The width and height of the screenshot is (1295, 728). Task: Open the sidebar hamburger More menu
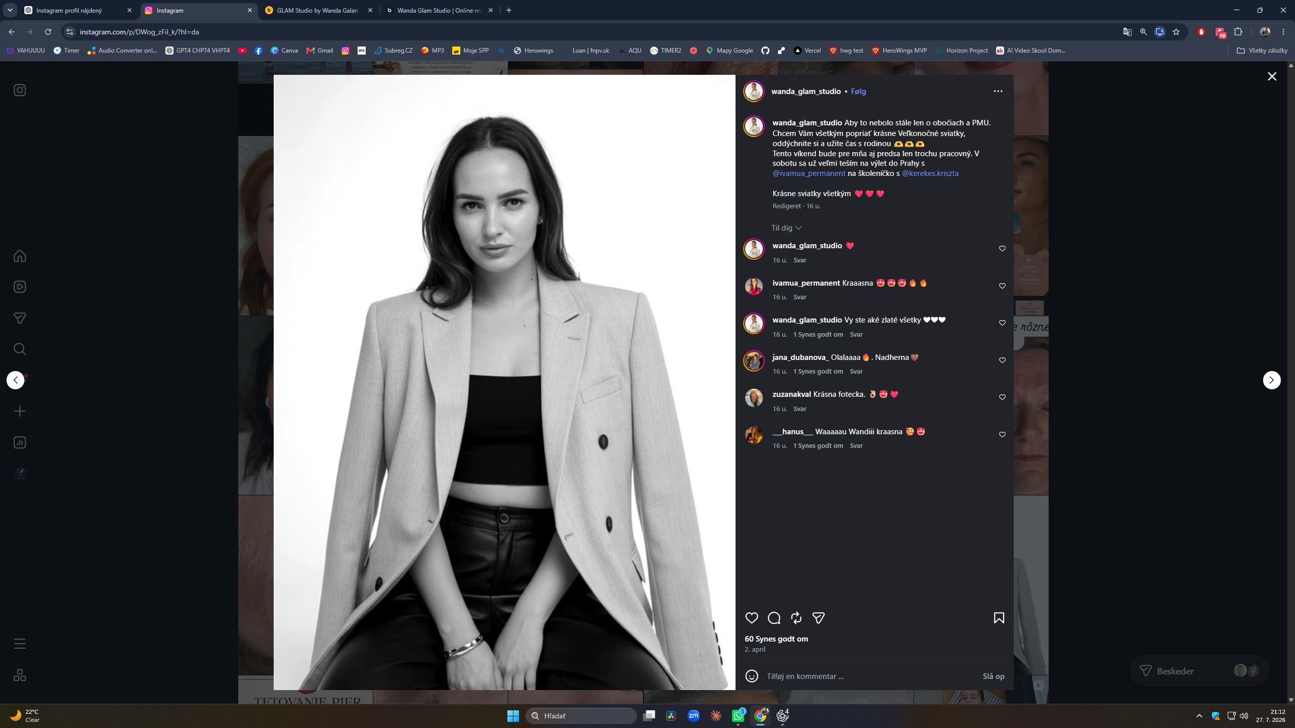20,644
